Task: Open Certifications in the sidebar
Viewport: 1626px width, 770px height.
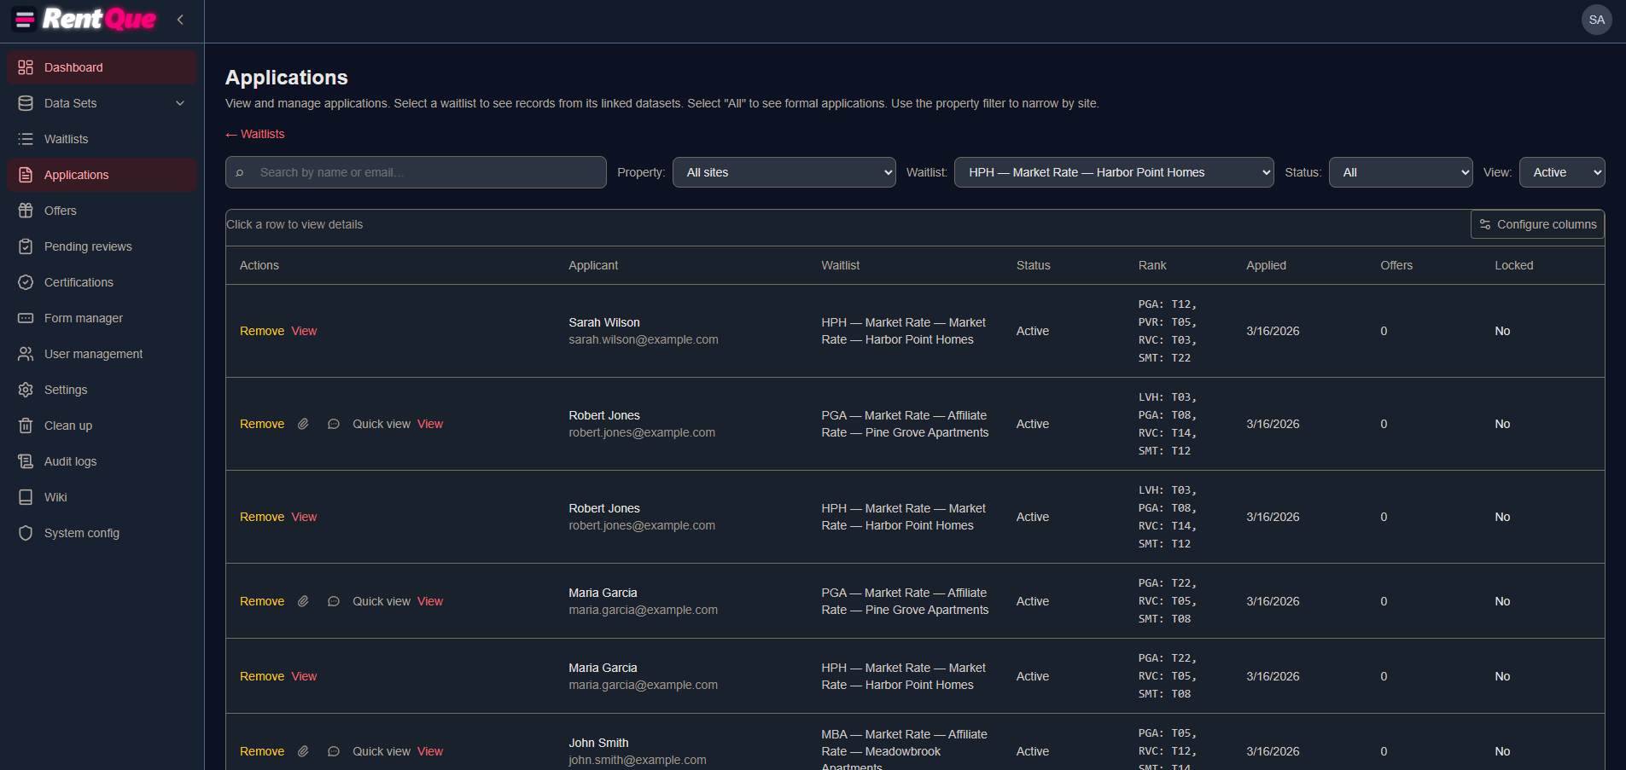Action: point(102,282)
